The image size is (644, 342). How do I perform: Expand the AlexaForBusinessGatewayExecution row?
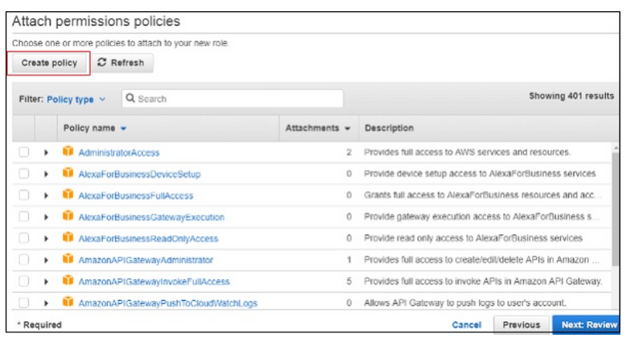click(46, 217)
